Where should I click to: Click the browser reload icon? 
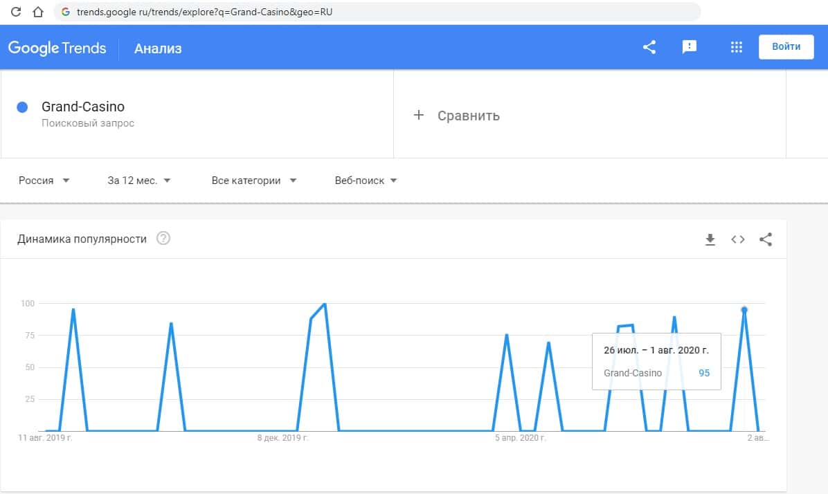[x=17, y=12]
